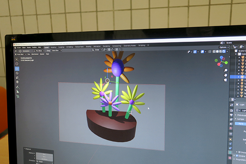Select the Select Box tool in the left toolbar
246x164 pixels.
point(17,59)
